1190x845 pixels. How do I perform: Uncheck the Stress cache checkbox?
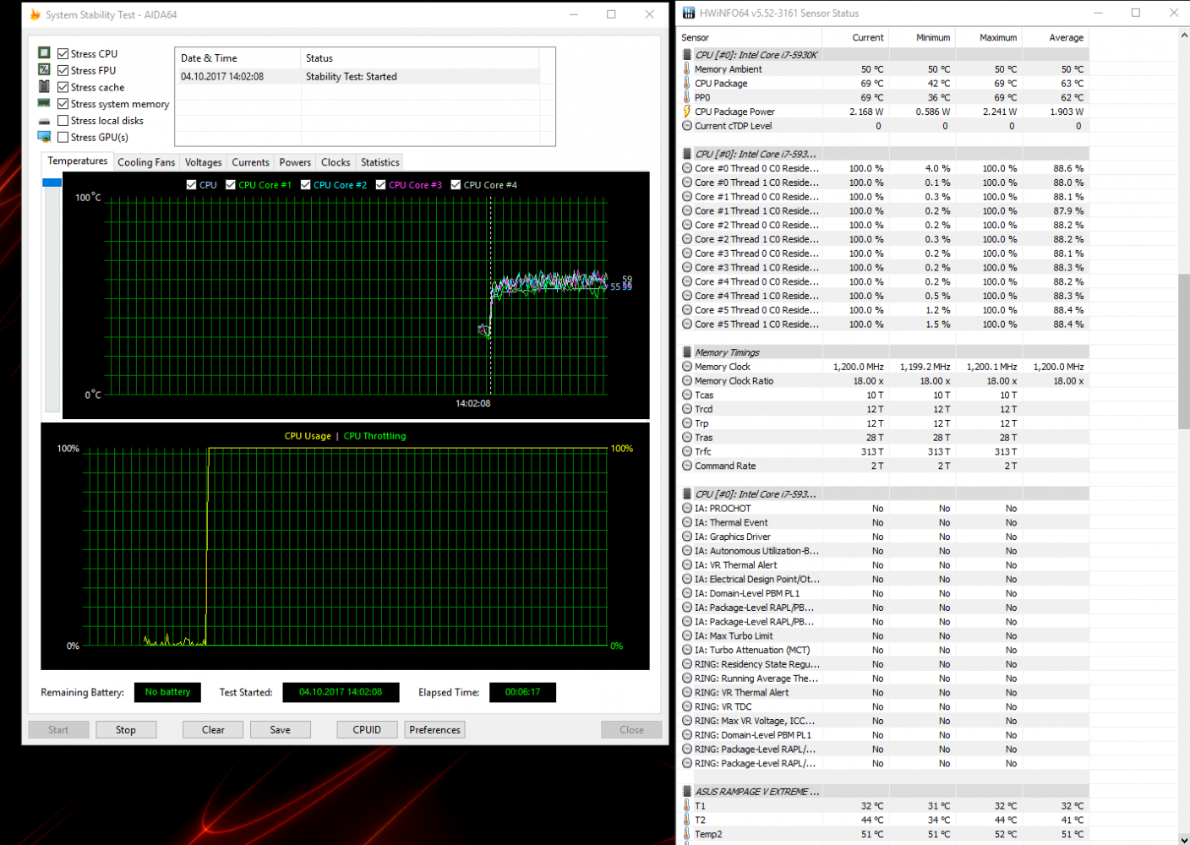(x=63, y=87)
